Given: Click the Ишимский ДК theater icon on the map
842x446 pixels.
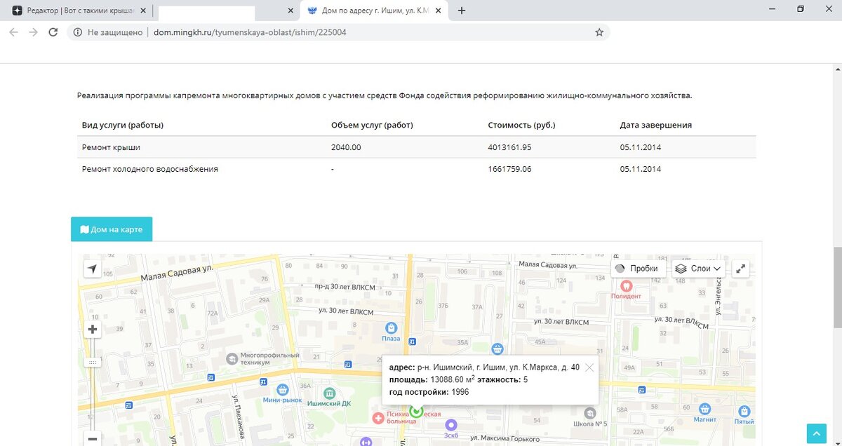Looking at the screenshot, I should [x=329, y=394].
